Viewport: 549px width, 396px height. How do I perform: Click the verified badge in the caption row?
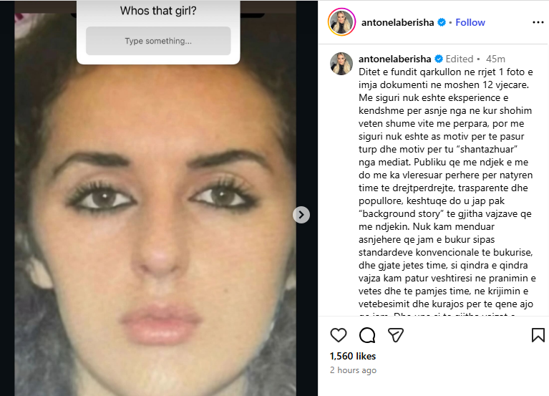(439, 59)
